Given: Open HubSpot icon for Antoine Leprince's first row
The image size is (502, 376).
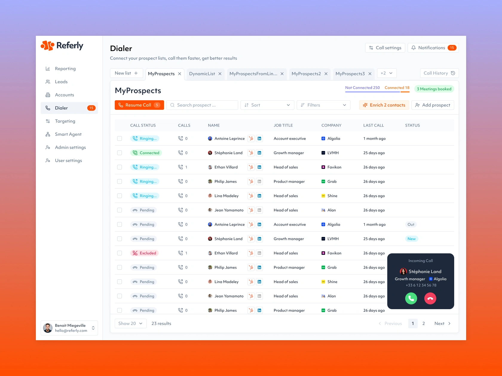Looking at the screenshot, I should [251, 138].
